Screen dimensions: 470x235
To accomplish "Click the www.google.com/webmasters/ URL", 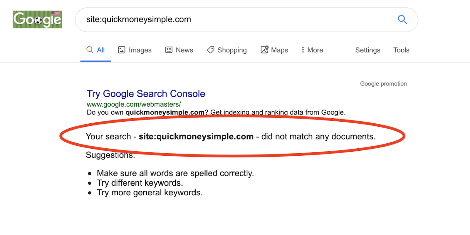I will click(x=134, y=104).
